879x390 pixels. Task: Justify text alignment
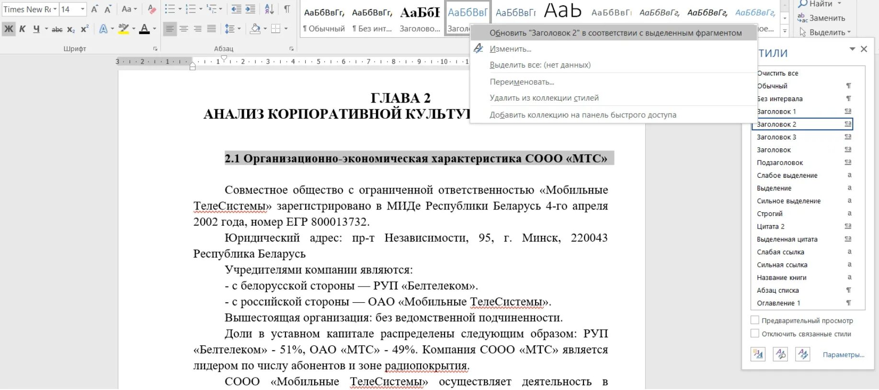(211, 29)
